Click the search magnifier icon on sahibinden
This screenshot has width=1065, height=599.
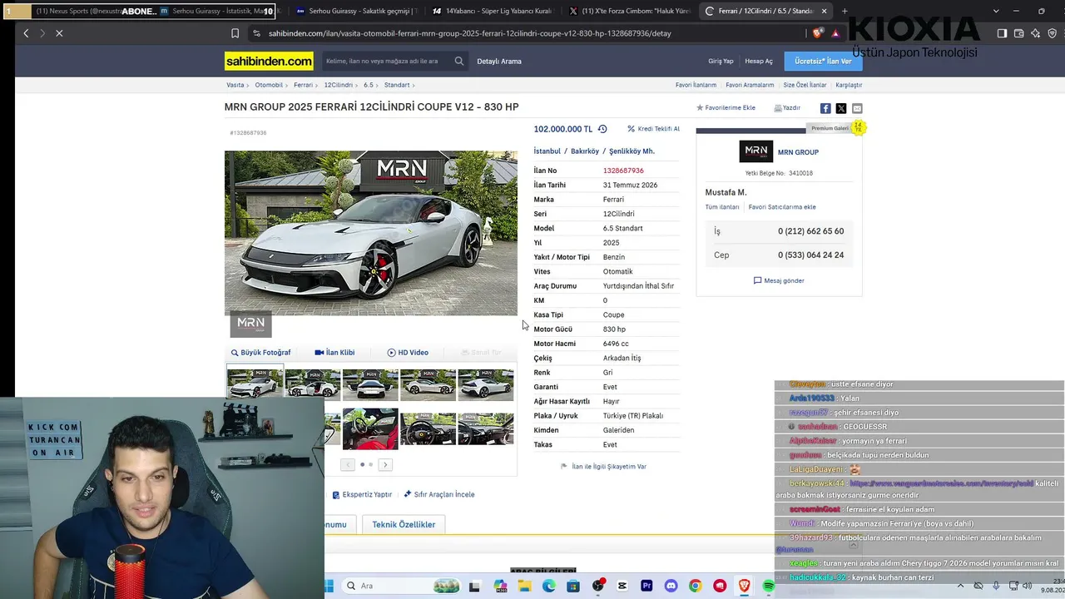pyautogui.click(x=458, y=61)
